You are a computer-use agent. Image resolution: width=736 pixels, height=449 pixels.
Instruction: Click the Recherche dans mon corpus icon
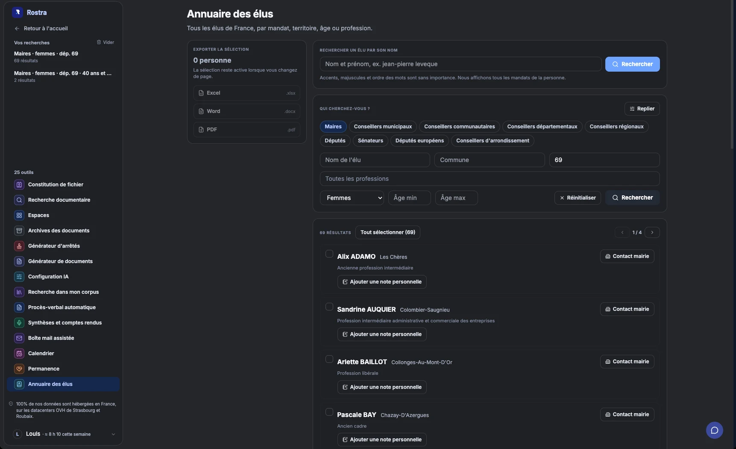pos(19,292)
